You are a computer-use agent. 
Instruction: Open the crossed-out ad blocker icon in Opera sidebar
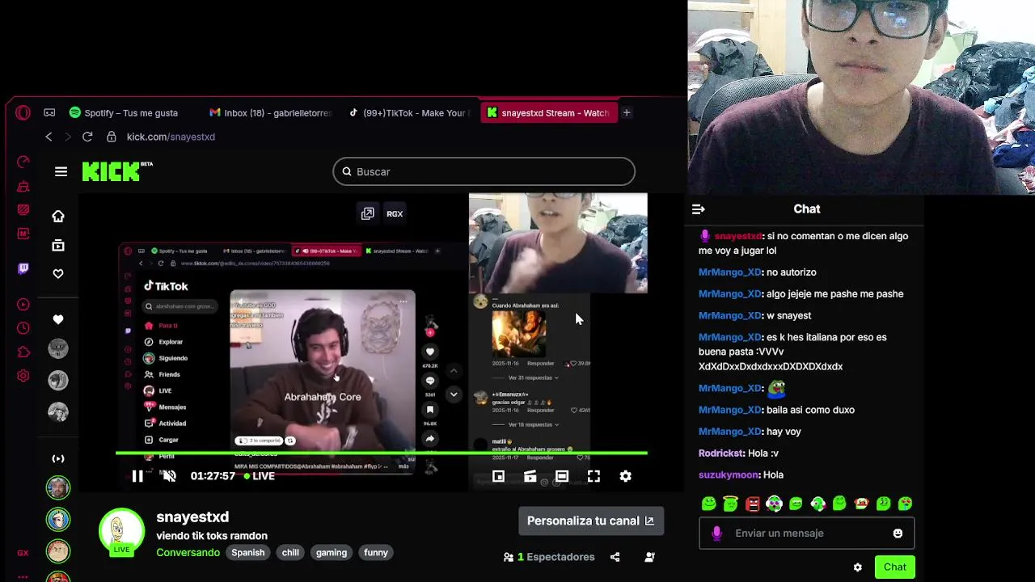coord(23,210)
